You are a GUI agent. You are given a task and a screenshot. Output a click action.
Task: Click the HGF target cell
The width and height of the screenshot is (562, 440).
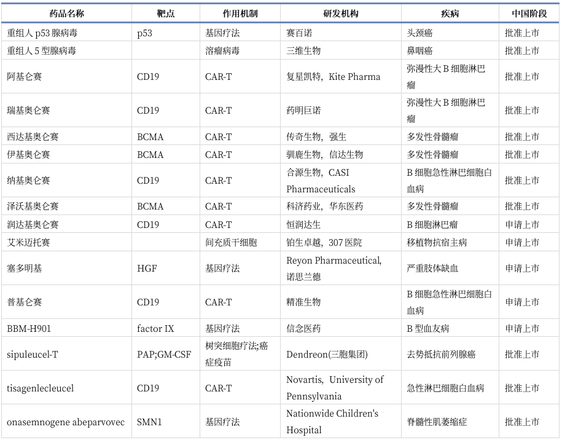coord(147,269)
